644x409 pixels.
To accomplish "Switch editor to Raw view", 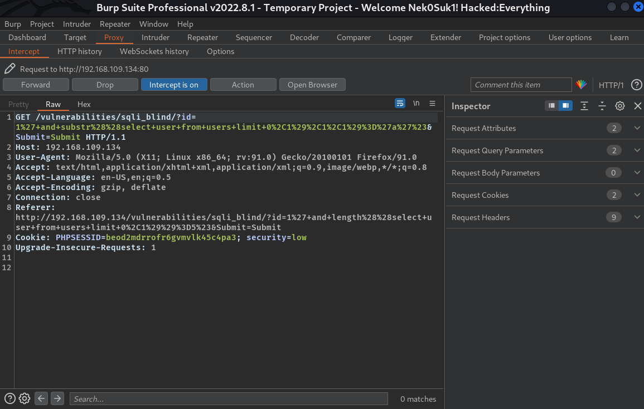I will pos(53,104).
